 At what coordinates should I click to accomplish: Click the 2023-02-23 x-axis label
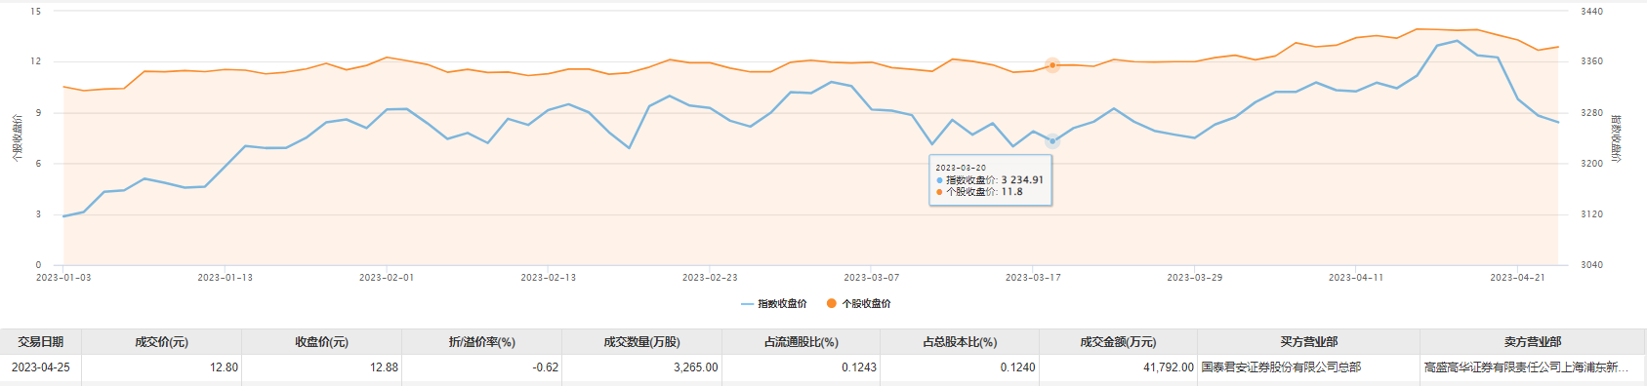tap(710, 278)
